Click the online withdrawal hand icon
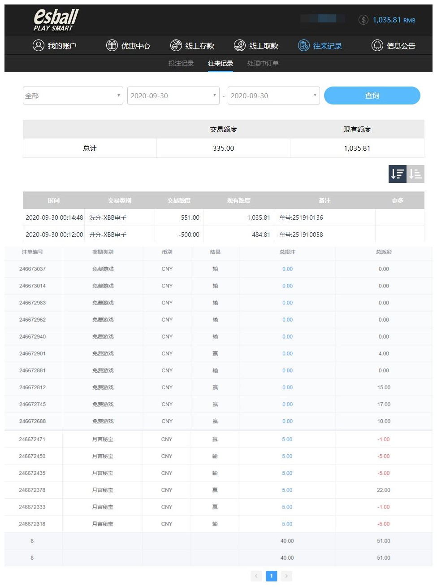 click(x=240, y=45)
